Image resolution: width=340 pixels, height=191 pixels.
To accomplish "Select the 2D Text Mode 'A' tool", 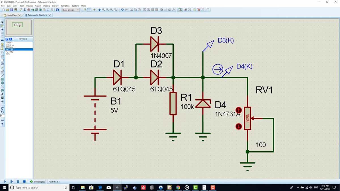I will click(2, 94).
